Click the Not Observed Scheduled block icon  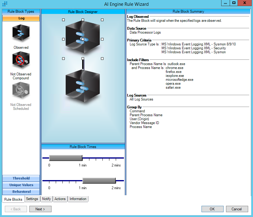coord(21,91)
